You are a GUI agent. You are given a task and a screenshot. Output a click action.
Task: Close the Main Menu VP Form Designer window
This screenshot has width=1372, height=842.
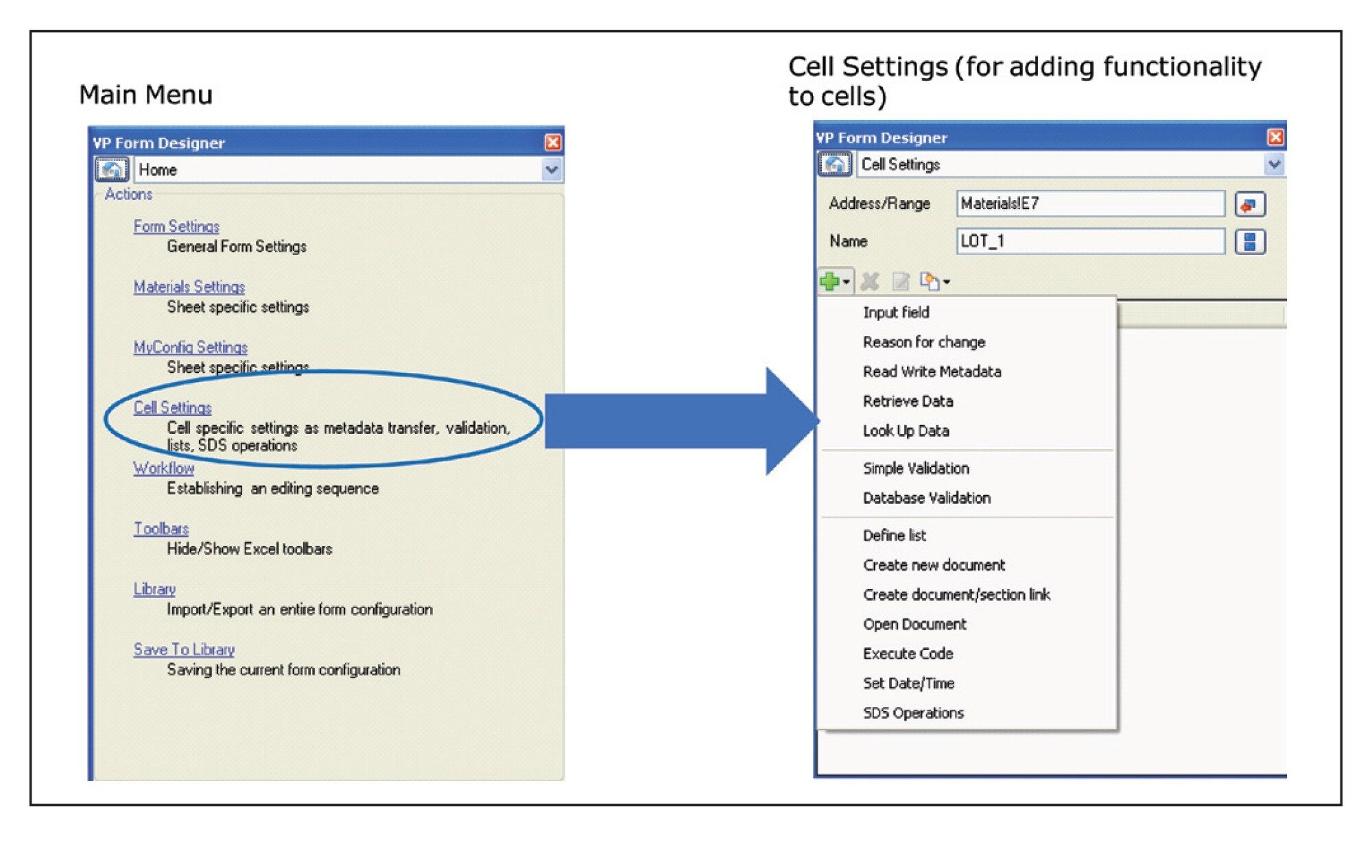coord(552,143)
